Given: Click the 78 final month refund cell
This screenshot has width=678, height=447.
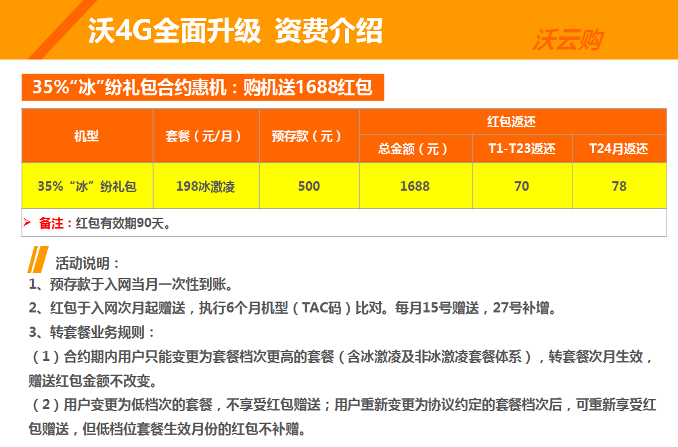Looking at the screenshot, I should pyautogui.click(x=619, y=187).
